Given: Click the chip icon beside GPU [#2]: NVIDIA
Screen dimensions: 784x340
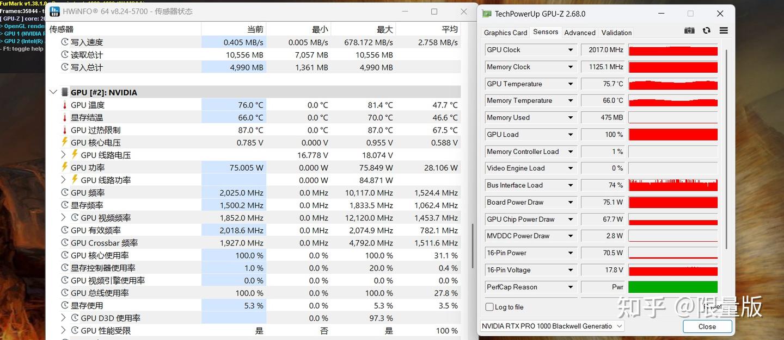Looking at the screenshot, I should (65, 92).
